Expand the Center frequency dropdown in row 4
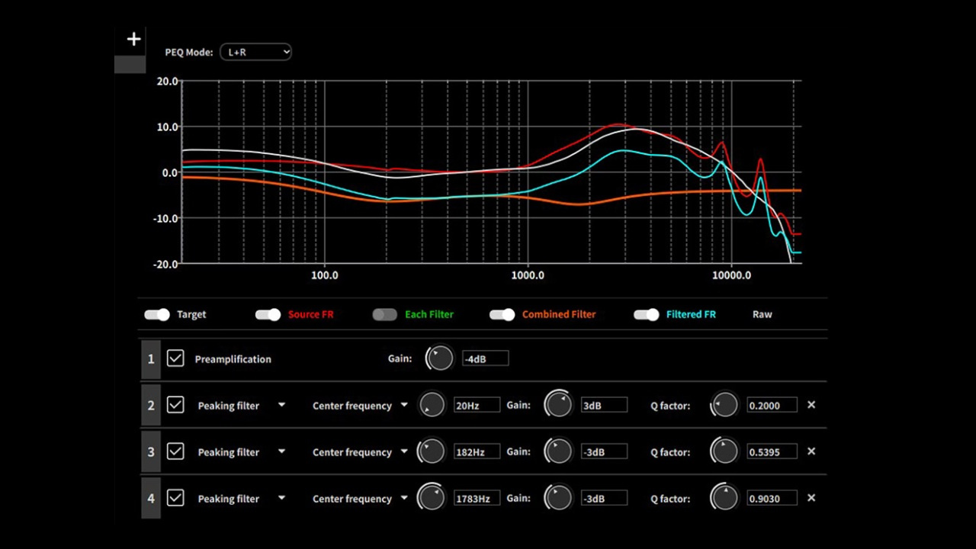The height and width of the screenshot is (549, 976). (x=404, y=498)
